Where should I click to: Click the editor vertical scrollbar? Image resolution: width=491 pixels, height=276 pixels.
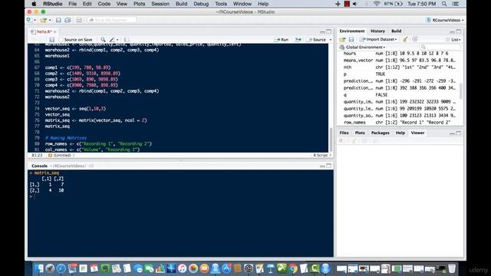pos(331,140)
